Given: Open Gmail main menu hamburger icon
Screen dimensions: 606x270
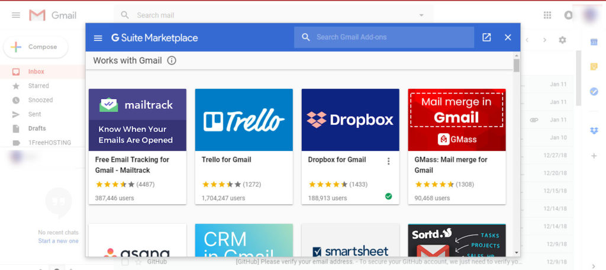Looking at the screenshot, I should (x=16, y=15).
